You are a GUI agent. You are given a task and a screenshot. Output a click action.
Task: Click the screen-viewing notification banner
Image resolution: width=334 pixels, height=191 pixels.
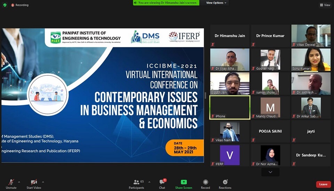tap(166, 3)
